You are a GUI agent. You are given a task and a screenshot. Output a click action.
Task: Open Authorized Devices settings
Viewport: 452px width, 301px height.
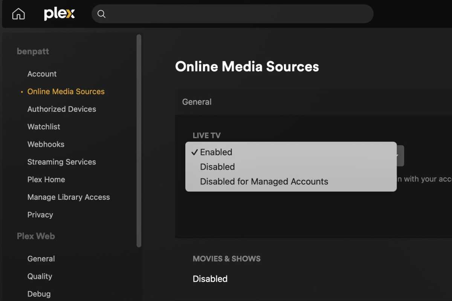tap(61, 109)
